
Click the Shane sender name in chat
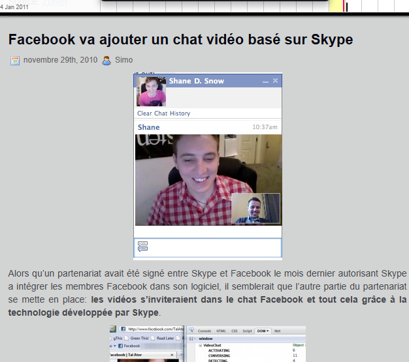click(x=149, y=127)
